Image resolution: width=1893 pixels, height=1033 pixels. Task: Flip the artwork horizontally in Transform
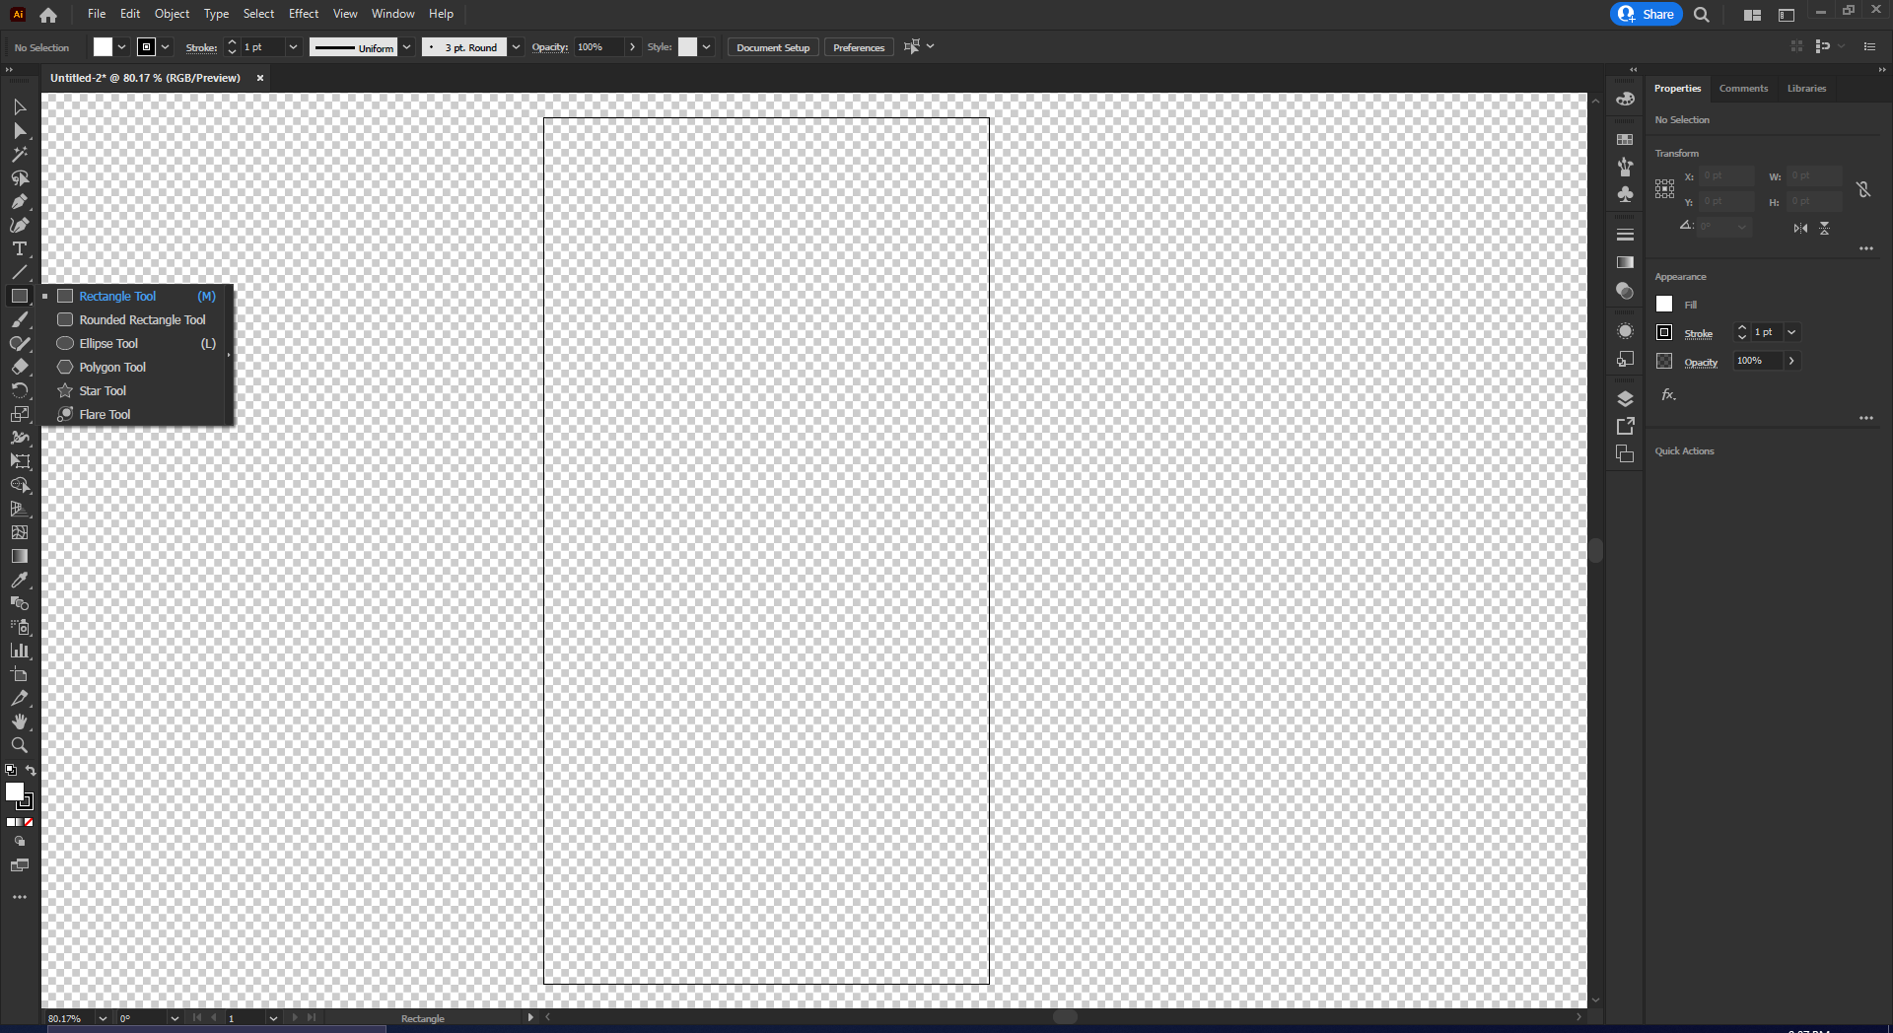coord(1799,228)
